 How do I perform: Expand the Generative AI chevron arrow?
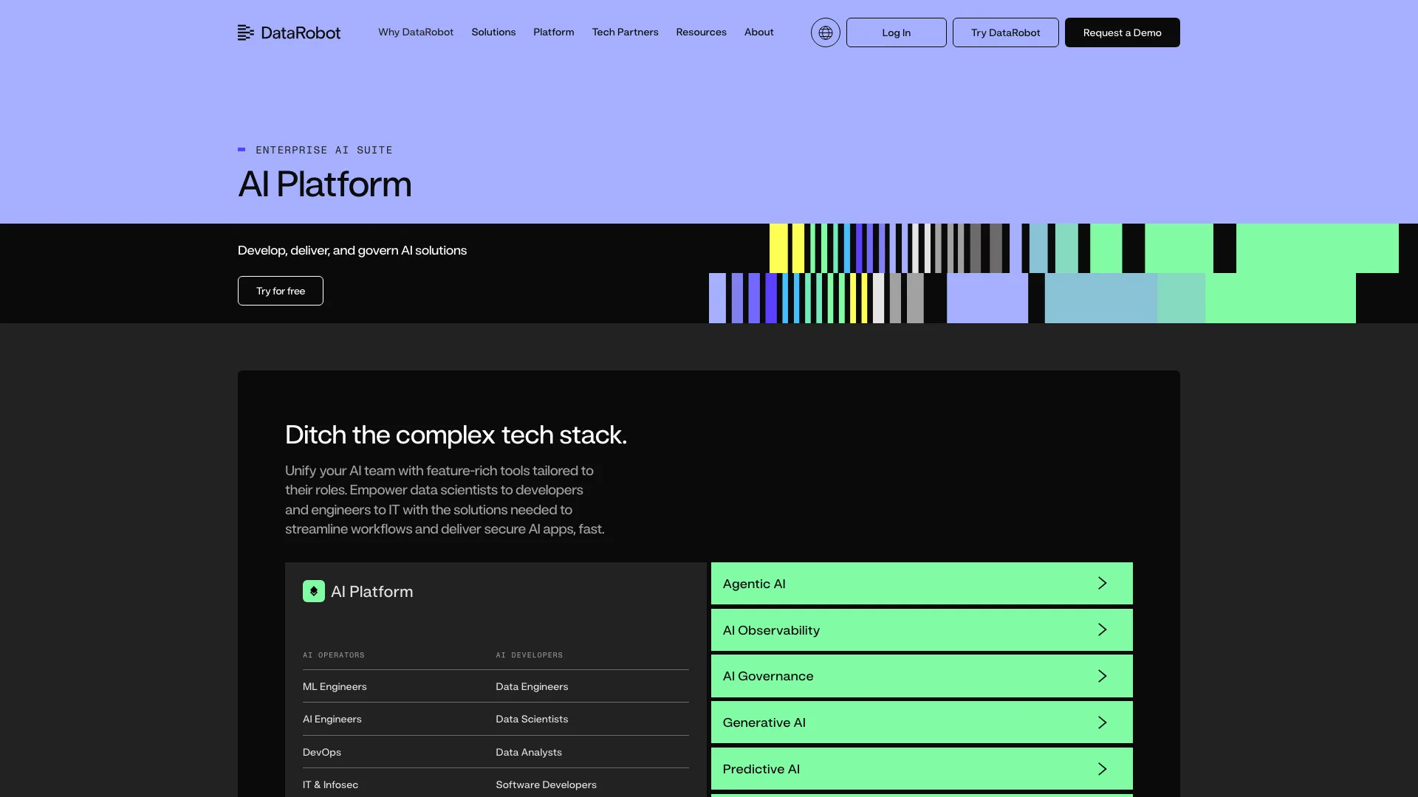pyautogui.click(x=1102, y=722)
